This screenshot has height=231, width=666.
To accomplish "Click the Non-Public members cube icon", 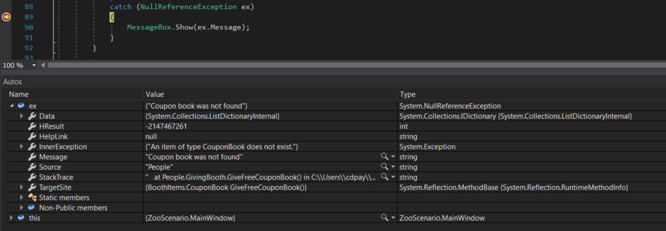I will tap(32, 207).
